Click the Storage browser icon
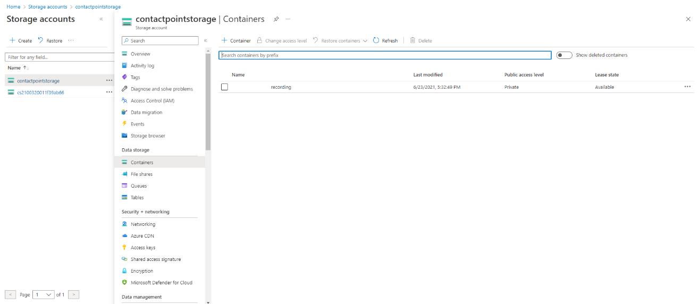This screenshot has height=304, width=700. (x=124, y=136)
